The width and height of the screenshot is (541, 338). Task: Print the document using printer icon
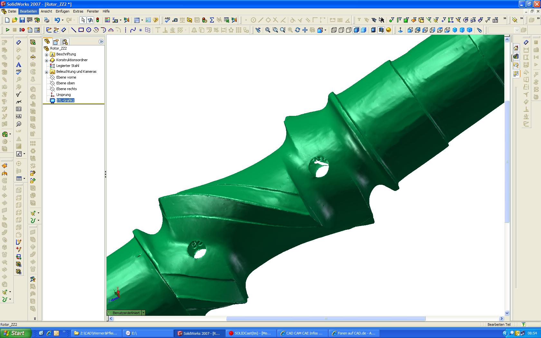click(47, 20)
